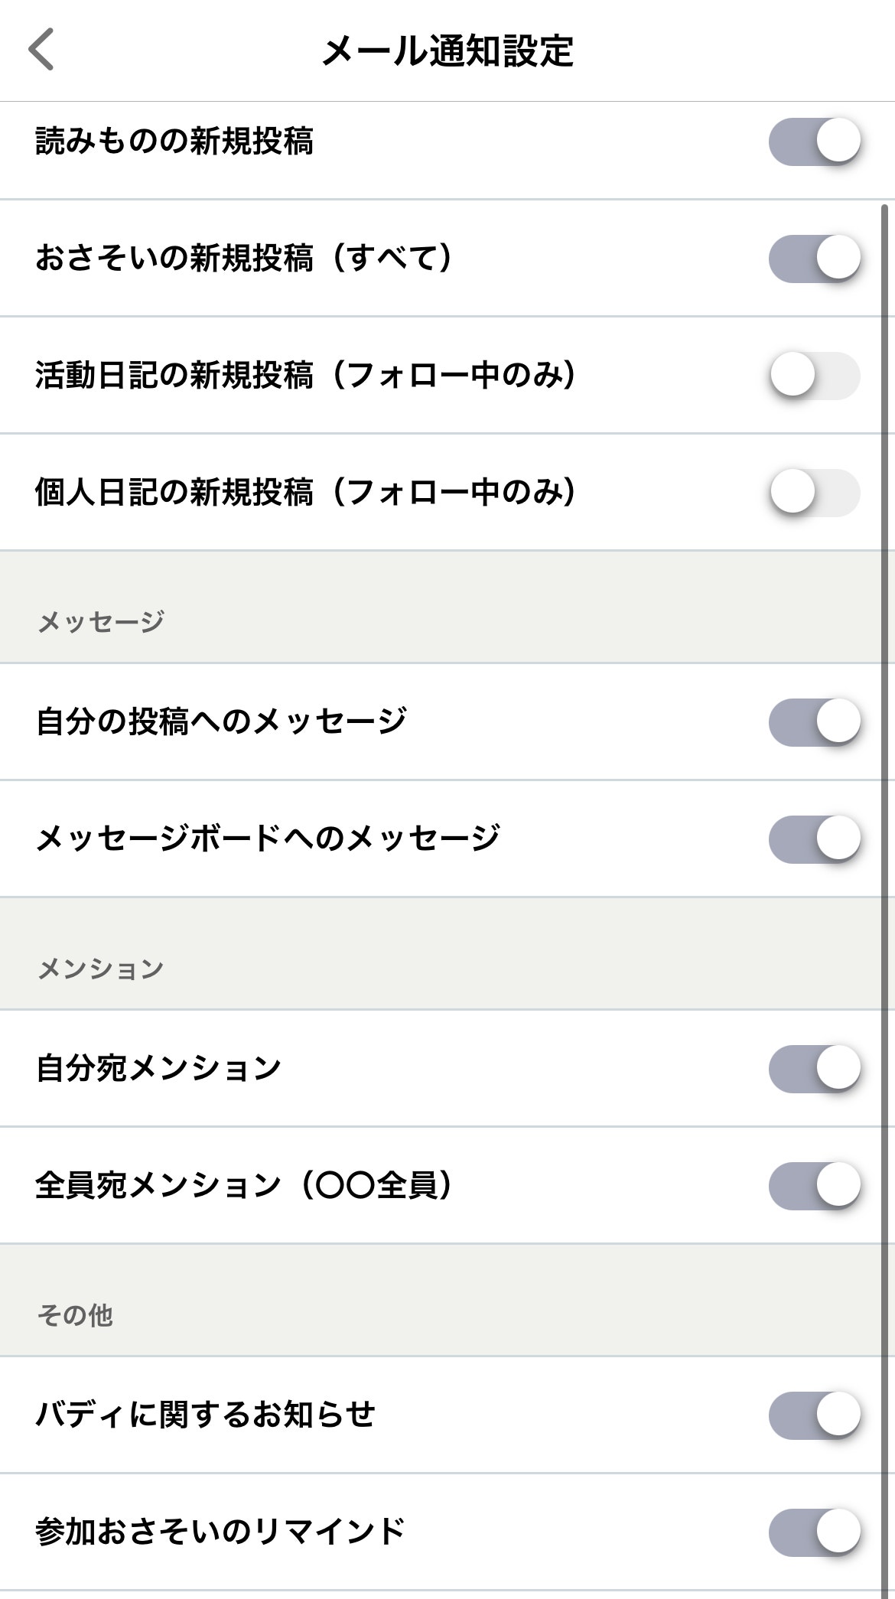This screenshot has width=895, height=1599.
Task: Toggle 自分の投稿へのメッセージ switch off
Action: [814, 721]
